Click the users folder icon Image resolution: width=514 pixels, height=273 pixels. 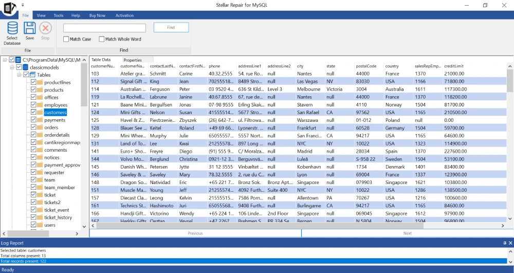point(40,225)
